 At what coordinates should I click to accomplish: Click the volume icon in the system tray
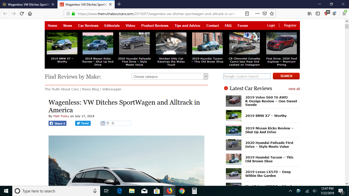point(315,191)
